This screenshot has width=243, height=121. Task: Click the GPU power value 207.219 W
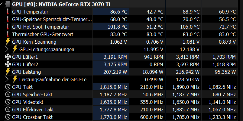tap(115, 72)
